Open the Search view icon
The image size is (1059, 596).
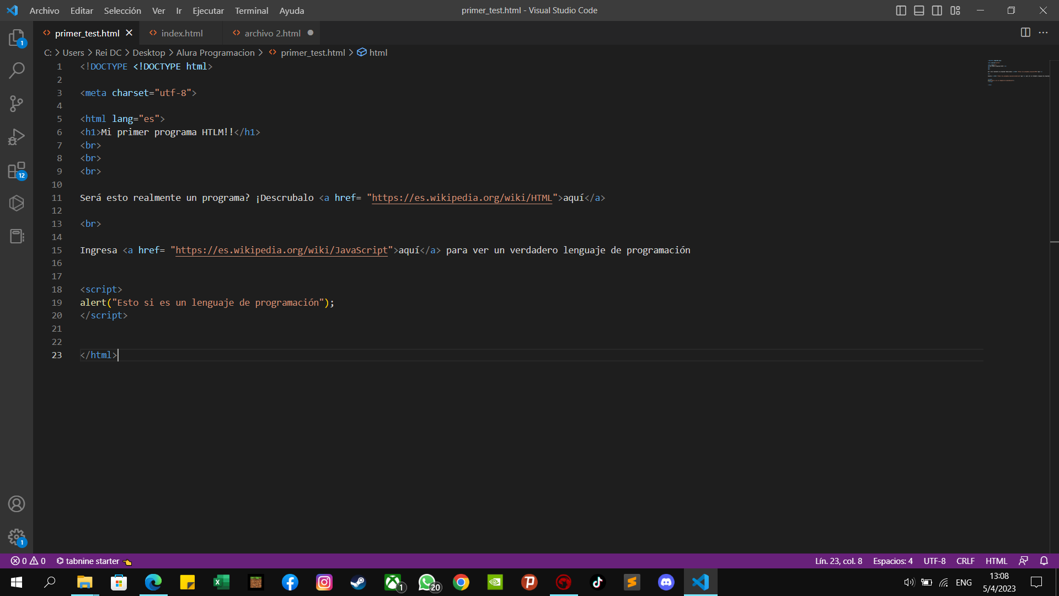point(17,70)
